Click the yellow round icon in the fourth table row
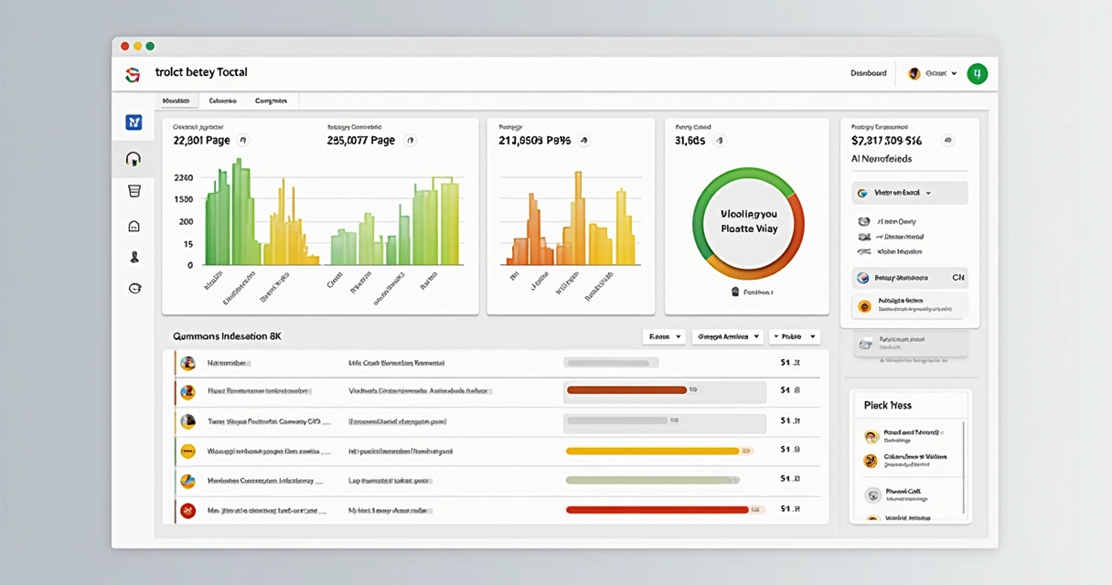 pos(188,451)
